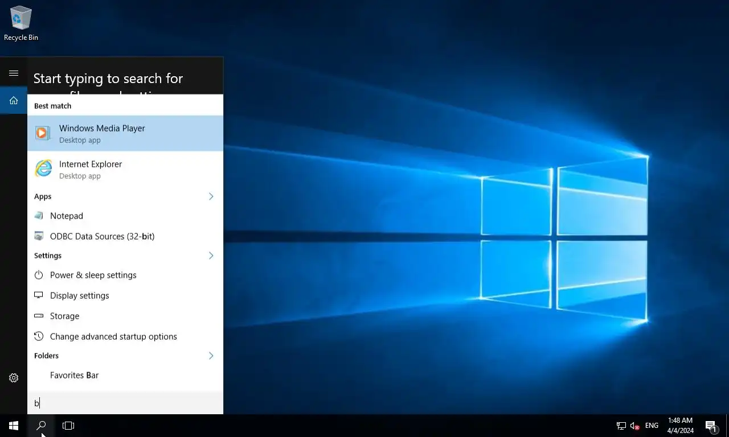Click the Power & sleep settings icon

[39, 275]
